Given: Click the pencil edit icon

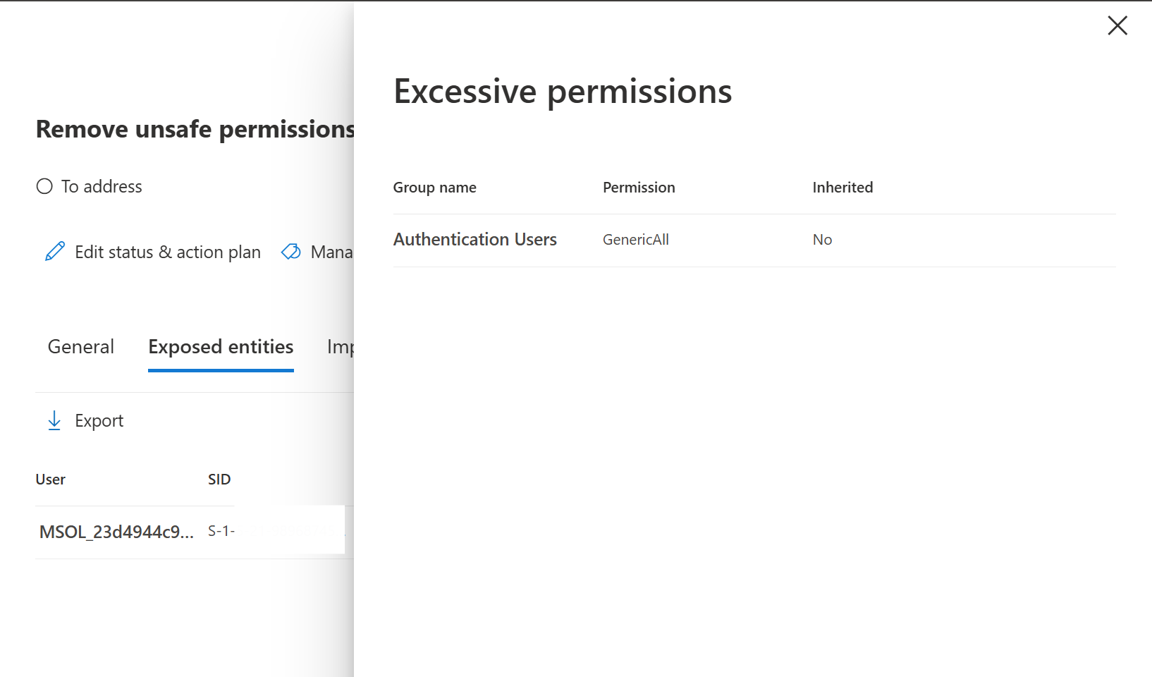Looking at the screenshot, I should (55, 252).
